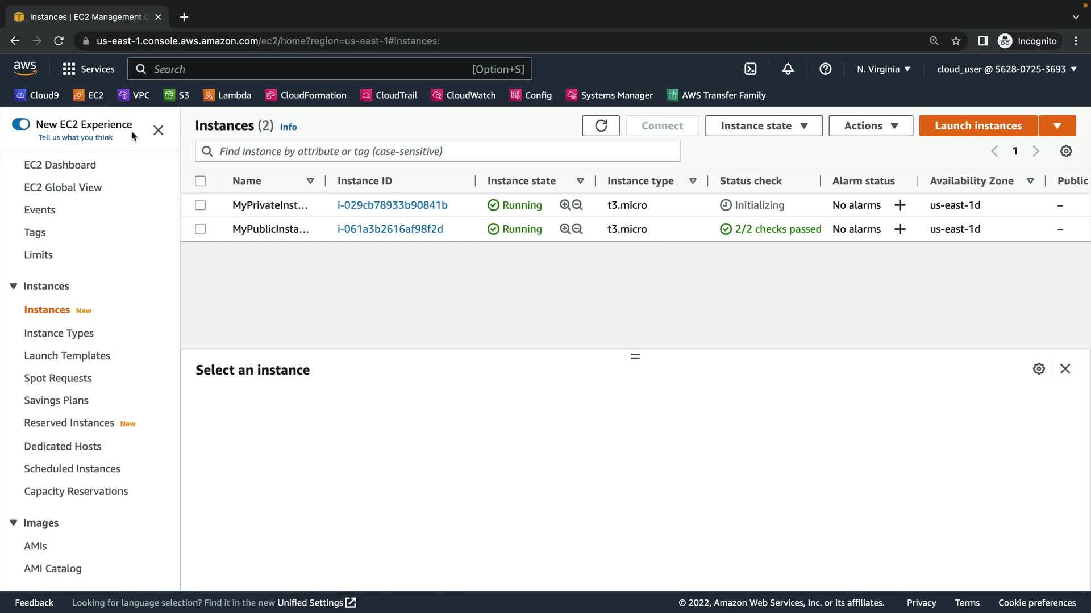The image size is (1091, 613).
Task: Open AWS CloudShell terminal icon
Action: [751, 69]
